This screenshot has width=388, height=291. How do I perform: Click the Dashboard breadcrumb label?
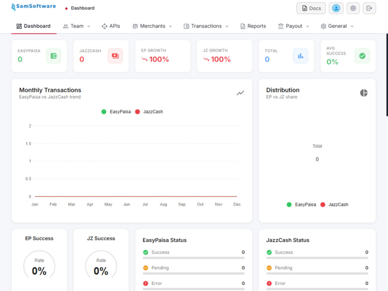(x=83, y=8)
